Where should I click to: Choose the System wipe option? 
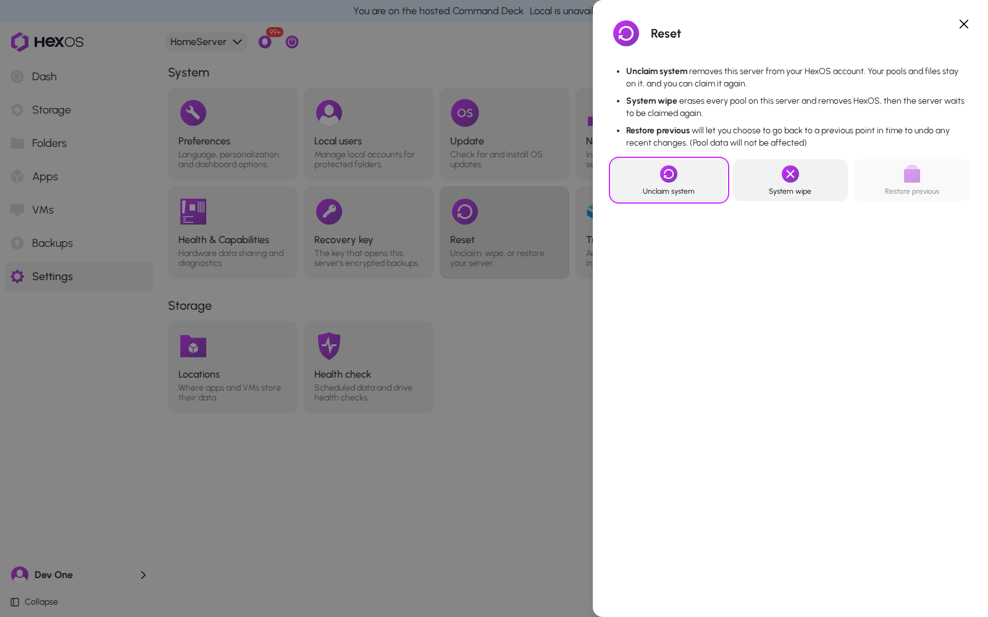point(790,180)
